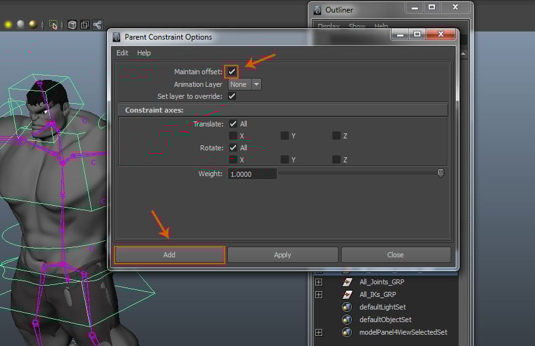Maximize the Parent Constraint Options window
Viewport: 535px width, 346px height.
[417, 34]
